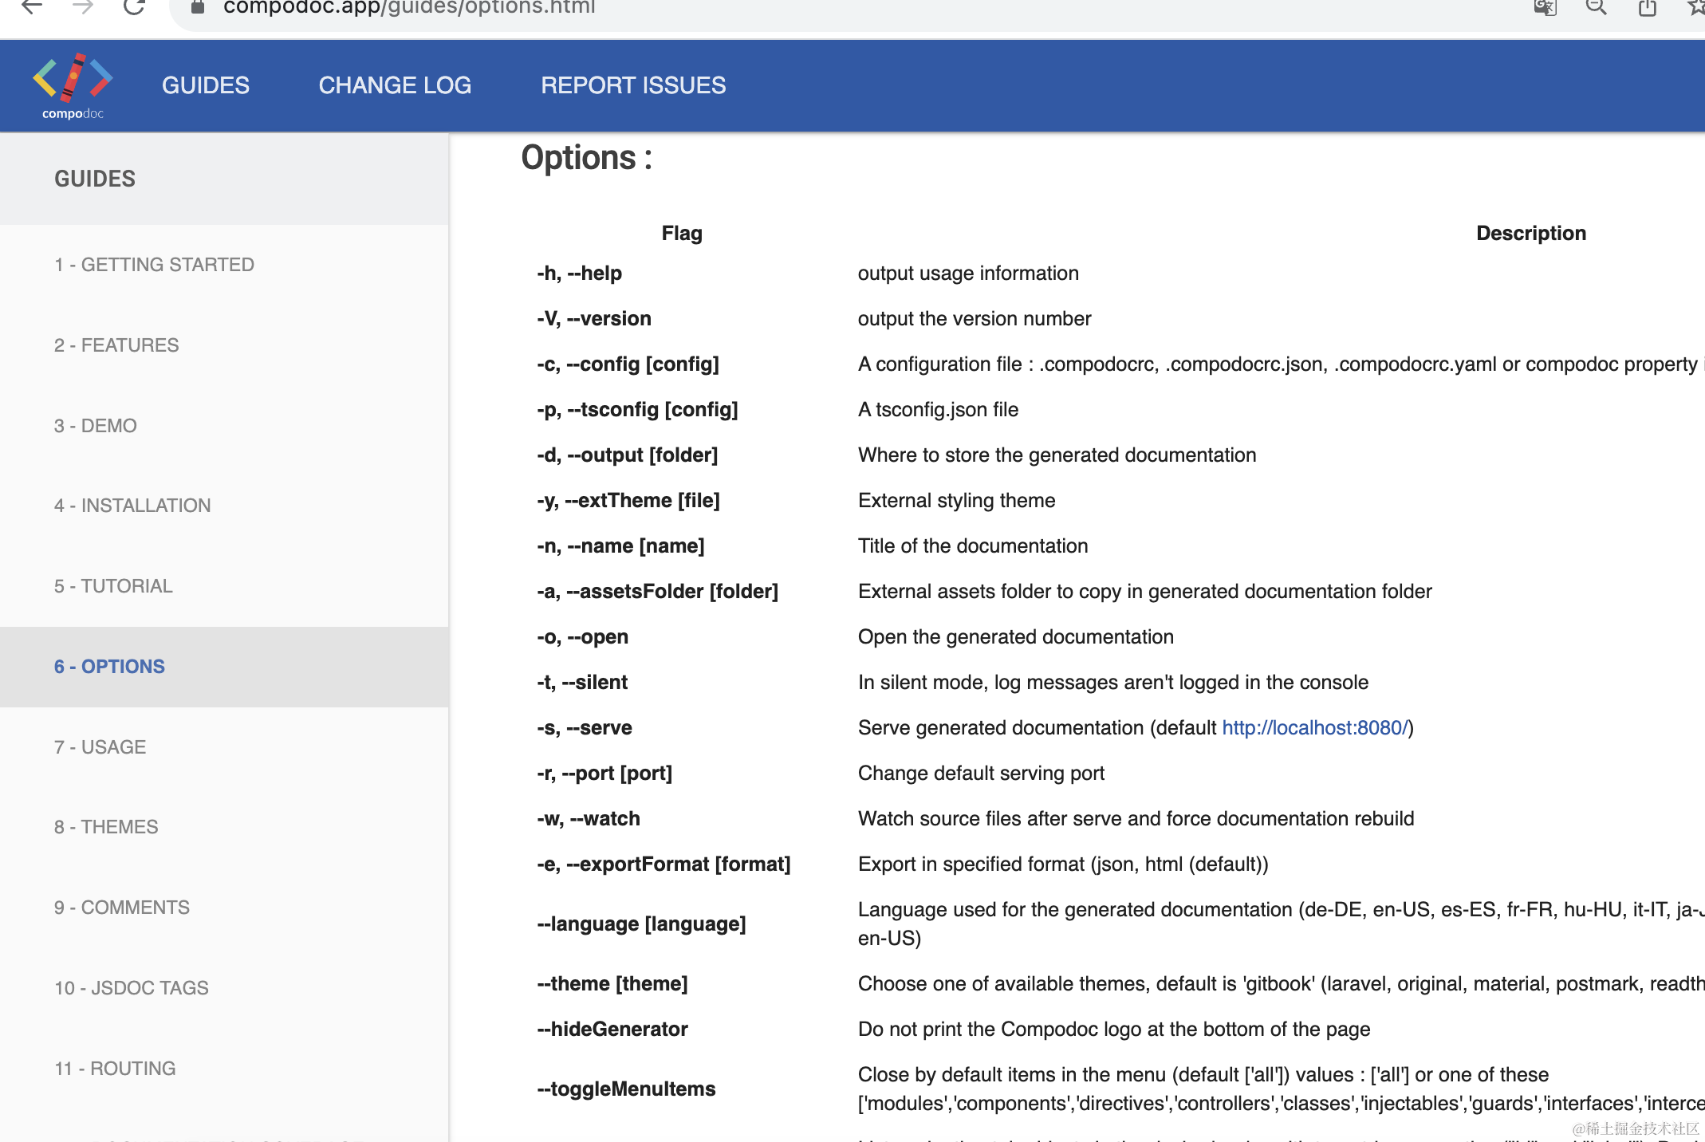Click the browser back arrow
Viewport: 1705px width, 1142px height.
32,7
